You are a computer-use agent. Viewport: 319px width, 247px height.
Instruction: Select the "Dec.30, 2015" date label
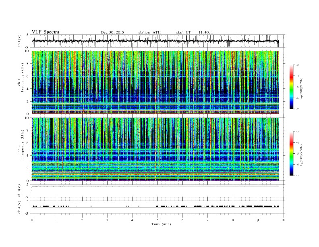point(112,32)
